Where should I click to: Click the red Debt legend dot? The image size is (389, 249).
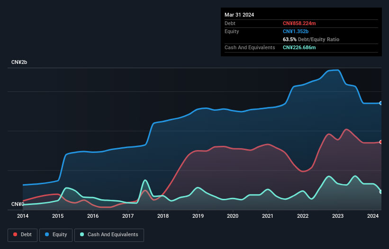pos(15,234)
